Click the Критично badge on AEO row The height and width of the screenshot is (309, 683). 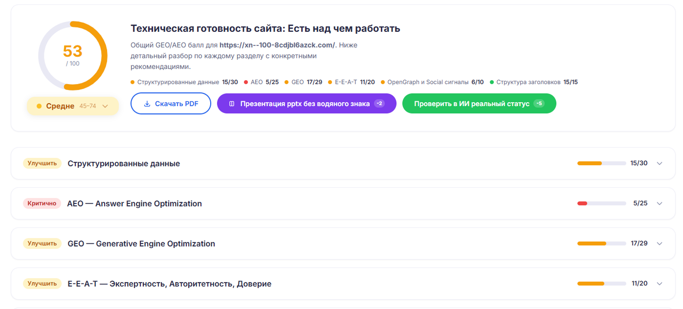(42, 203)
